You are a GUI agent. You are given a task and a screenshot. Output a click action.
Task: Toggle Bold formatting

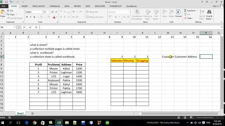(x=27, y=17)
